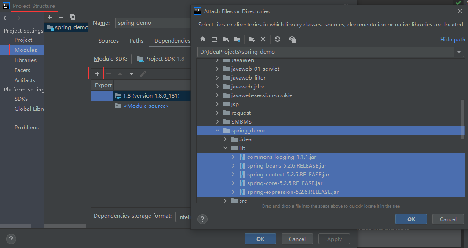Click Cancel in Attach Files dialog

(448, 219)
